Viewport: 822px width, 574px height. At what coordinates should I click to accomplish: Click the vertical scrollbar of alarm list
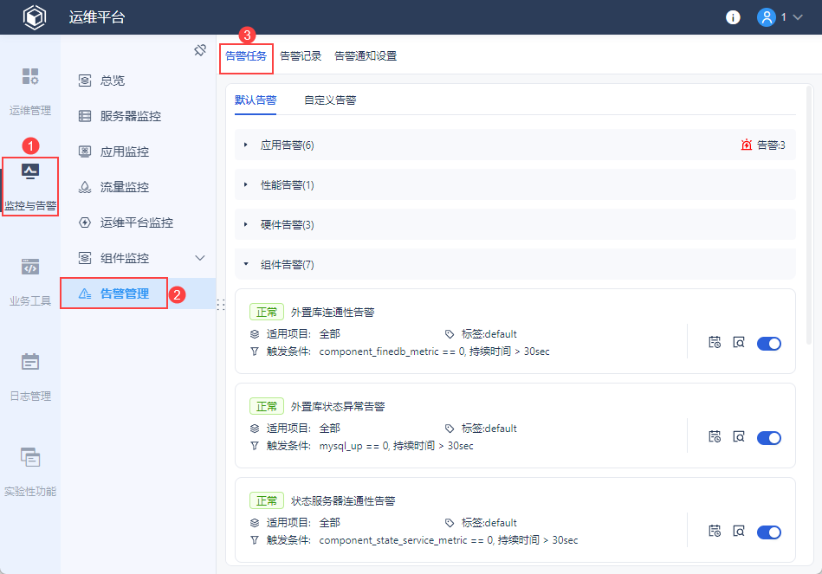click(x=809, y=215)
